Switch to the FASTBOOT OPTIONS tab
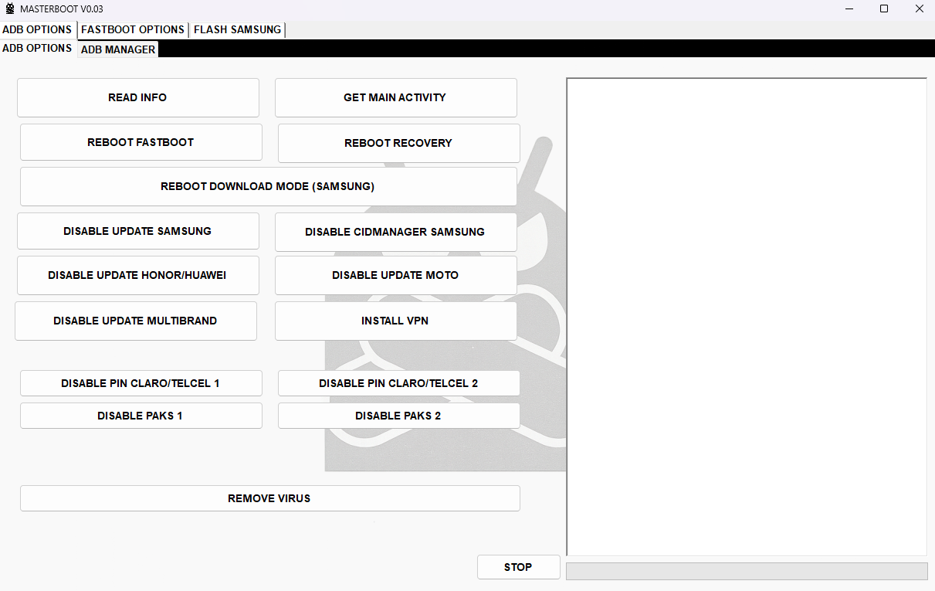The height and width of the screenshot is (591, 935). pyautogui.click(x=132, y=29)
